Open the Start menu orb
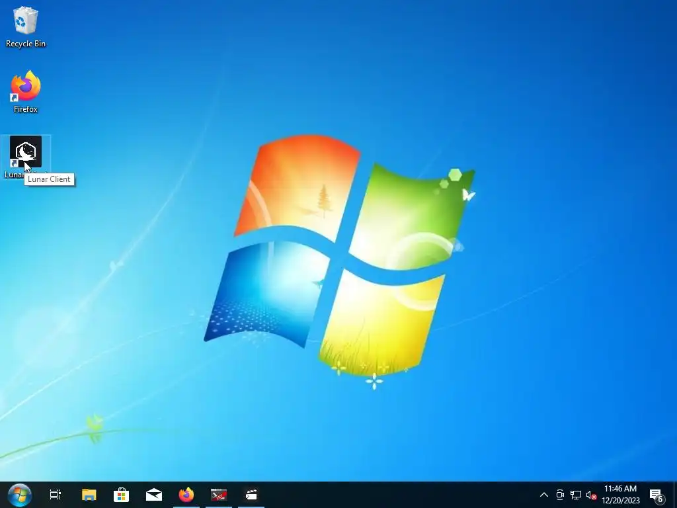Viewport: 677px width, 508px height. point(19,495)
